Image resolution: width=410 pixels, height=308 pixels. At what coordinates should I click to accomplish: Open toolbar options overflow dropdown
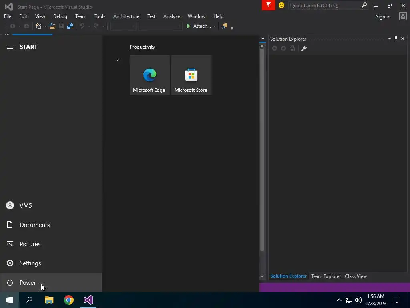click(x=232, y=28)
